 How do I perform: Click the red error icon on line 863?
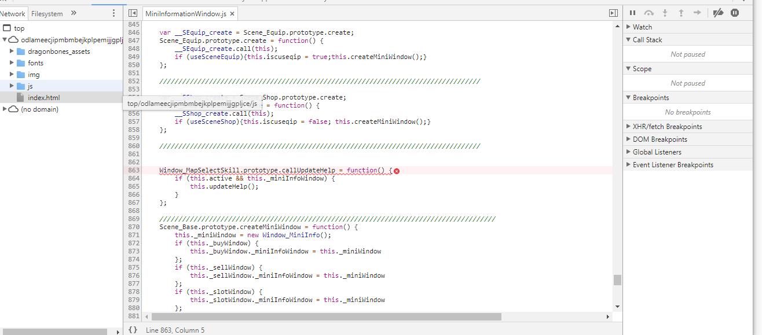397,171
